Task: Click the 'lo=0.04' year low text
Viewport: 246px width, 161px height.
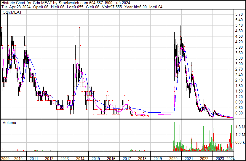Action: click(156, 7)
